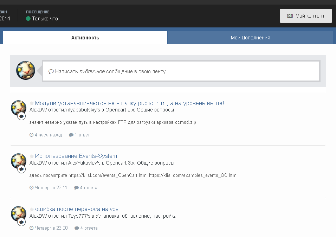The image size is (336, 237).
Task: Click '4 ответа' under vps error topic
Action: pos(89,228)
